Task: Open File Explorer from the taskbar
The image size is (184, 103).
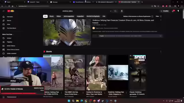Action: click(x=77, y=101)
